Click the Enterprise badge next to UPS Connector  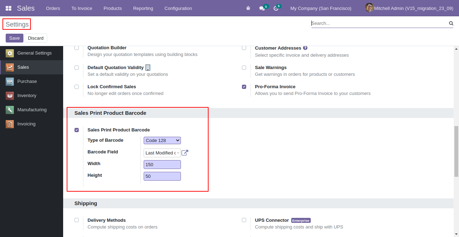click(301, 220)
